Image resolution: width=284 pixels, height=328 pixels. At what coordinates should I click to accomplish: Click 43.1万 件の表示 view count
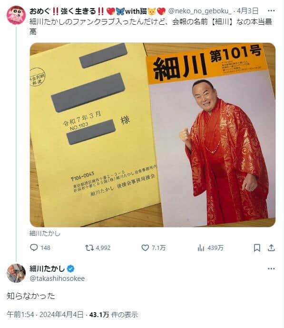tap(114, 315)
